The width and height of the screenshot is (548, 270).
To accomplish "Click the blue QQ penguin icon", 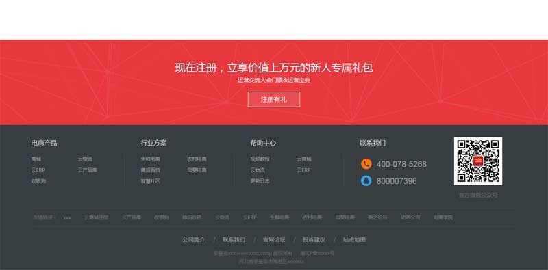I will [x=366, y=180].
